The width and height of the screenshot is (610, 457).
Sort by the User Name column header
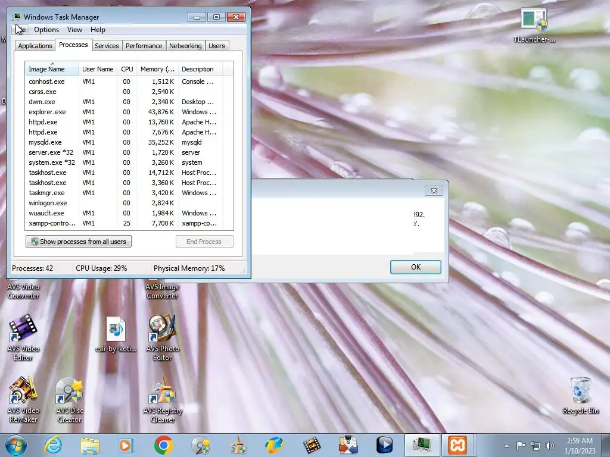click(98, 69)
